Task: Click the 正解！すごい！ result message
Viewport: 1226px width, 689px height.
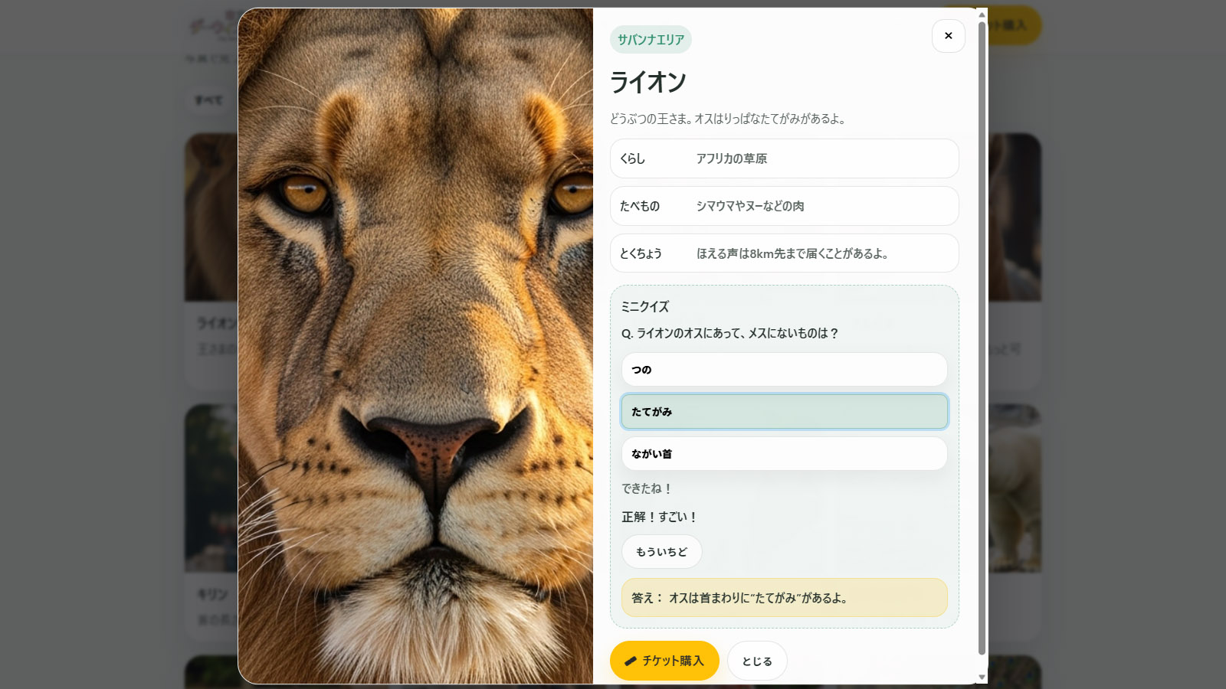Action: click(x=659, y=518)
